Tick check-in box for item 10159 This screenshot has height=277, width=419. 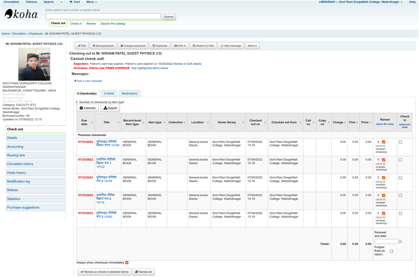point(400,142)
